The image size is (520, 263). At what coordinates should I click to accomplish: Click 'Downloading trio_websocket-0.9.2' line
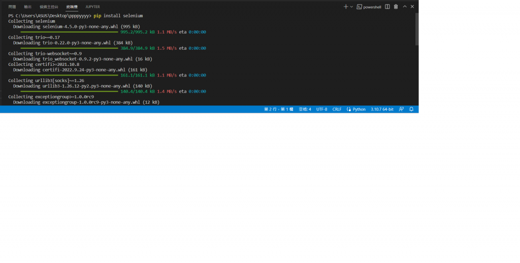click(x=83, y=59)
